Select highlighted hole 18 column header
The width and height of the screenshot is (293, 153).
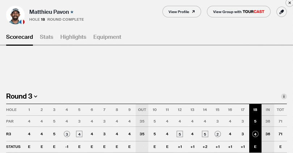(x=255, y=110)
